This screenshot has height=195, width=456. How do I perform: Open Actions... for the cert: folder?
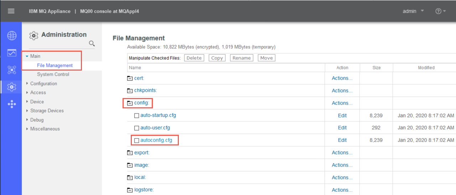click(342, 78)
